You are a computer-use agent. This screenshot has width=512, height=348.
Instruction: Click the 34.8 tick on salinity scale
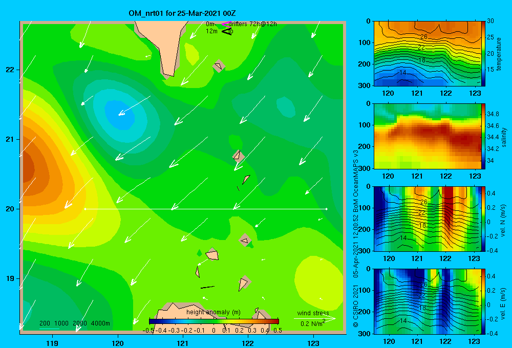493,114
